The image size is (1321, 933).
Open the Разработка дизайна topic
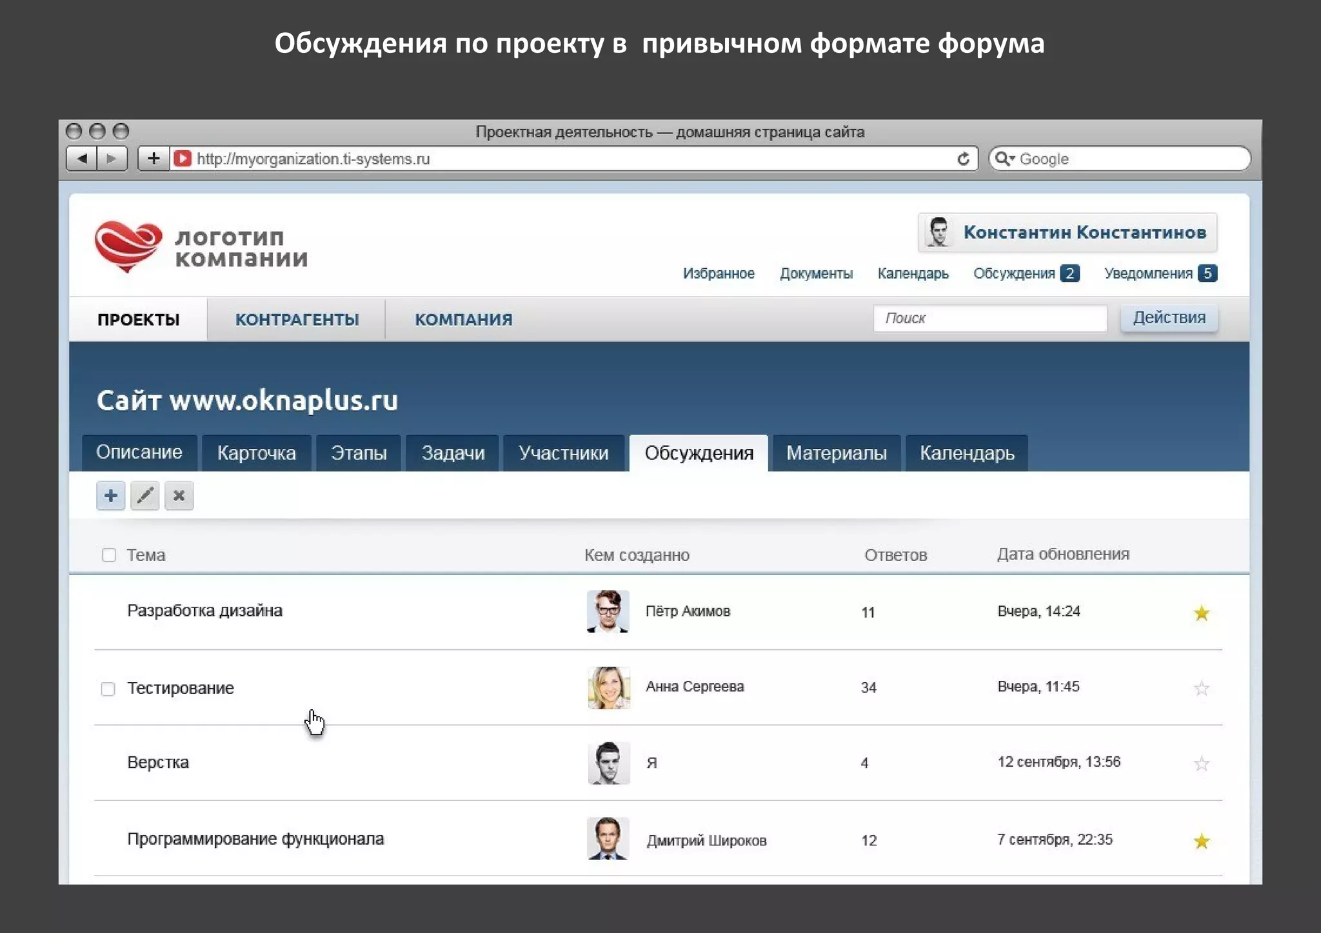204,611
